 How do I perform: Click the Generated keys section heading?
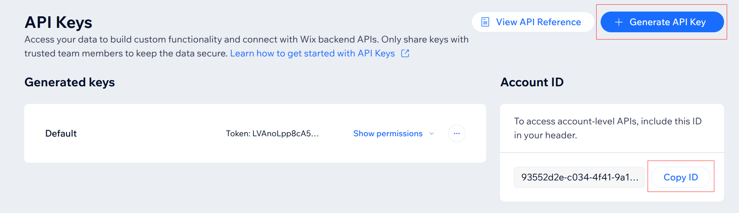[69, 82]
